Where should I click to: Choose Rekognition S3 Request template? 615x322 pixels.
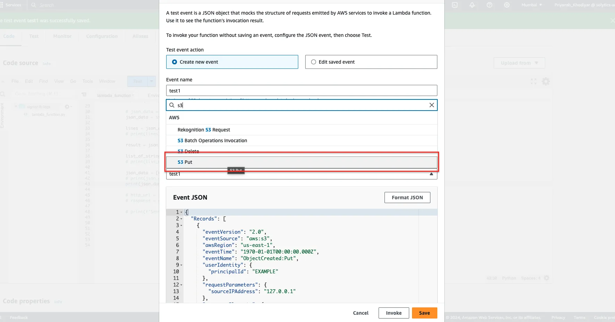[x=302, y=130]
